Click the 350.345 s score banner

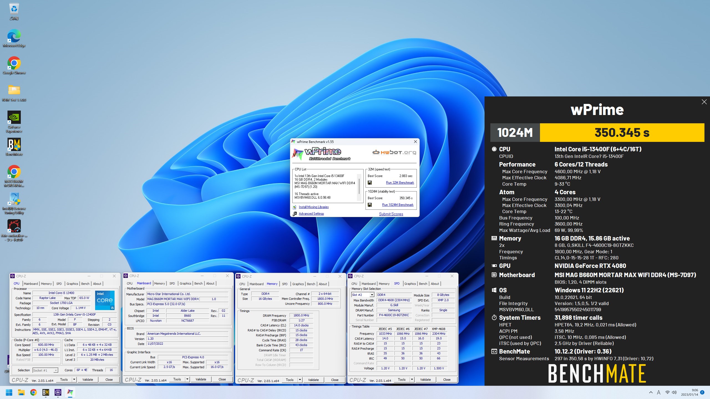tap(622, 132)
